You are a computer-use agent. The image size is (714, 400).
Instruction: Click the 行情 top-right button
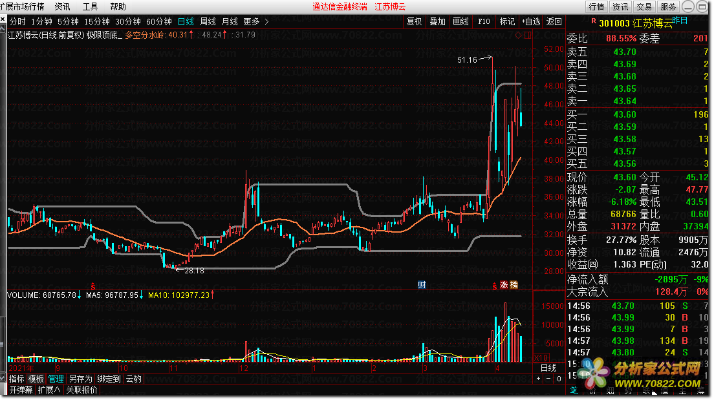(596, 7)
